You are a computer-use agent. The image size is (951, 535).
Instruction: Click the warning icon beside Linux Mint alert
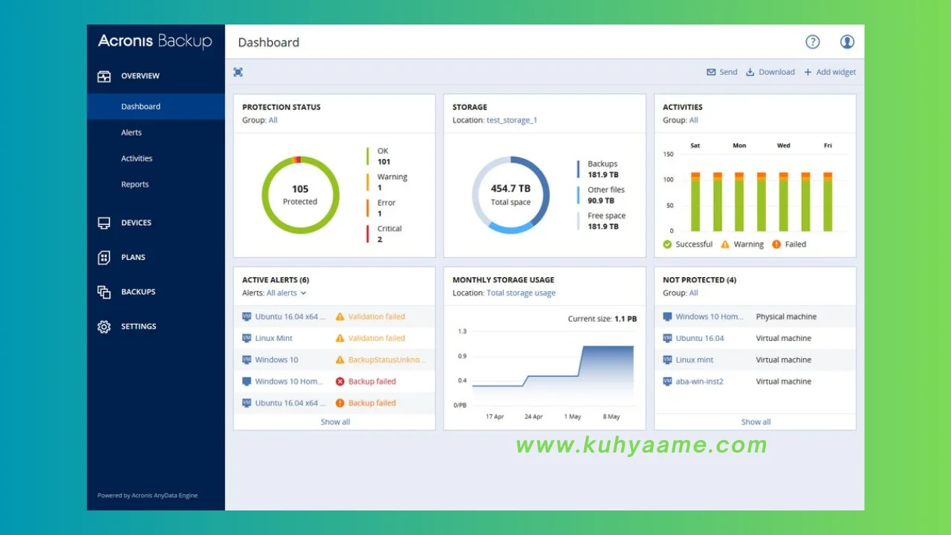point(340,338)
